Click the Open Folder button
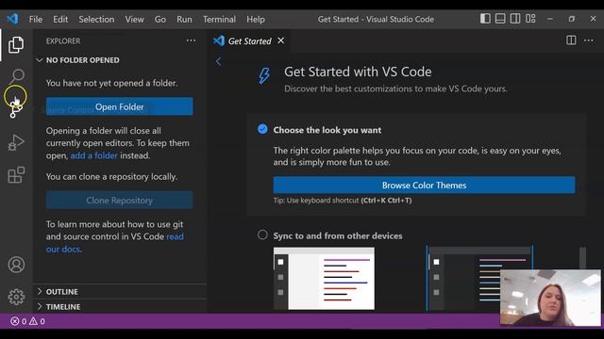 tap(120, 106)
